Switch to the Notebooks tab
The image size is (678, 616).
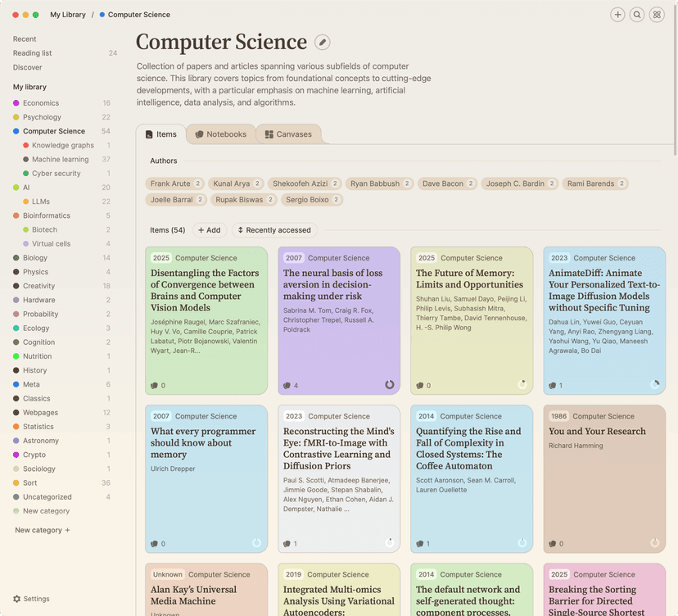pos(220,134)
